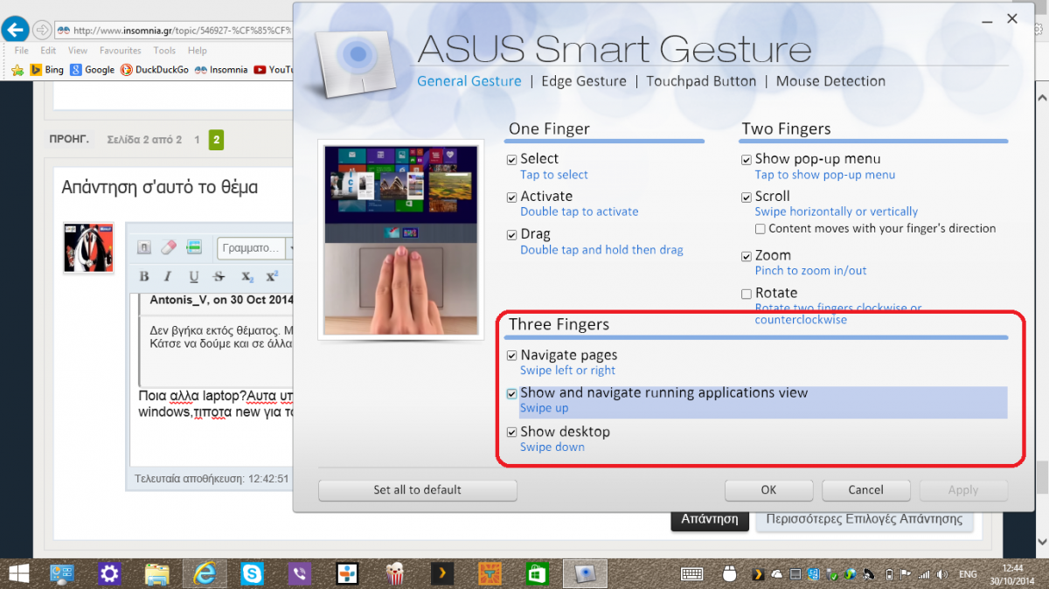Click the ΠΡΟΗΓ. previous page button

click(x=69, y=139)
